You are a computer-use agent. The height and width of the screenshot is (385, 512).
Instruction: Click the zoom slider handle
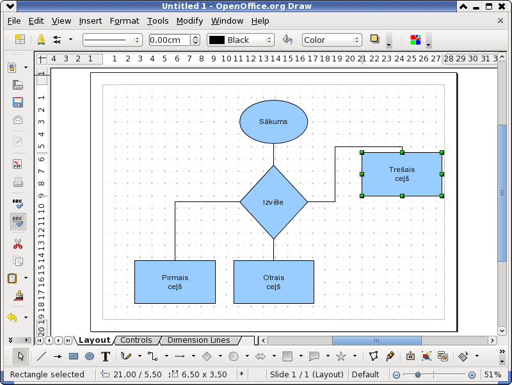(x=418, y=375)
